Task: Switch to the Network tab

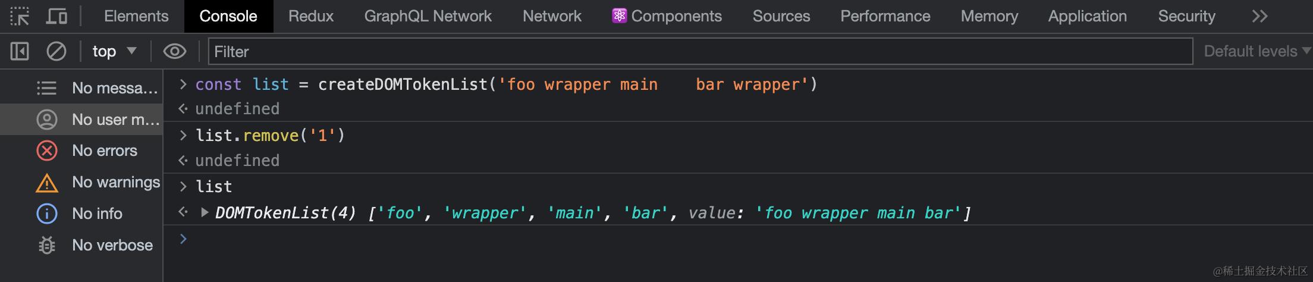Action: pyautogui.click(x=552, y=16)
